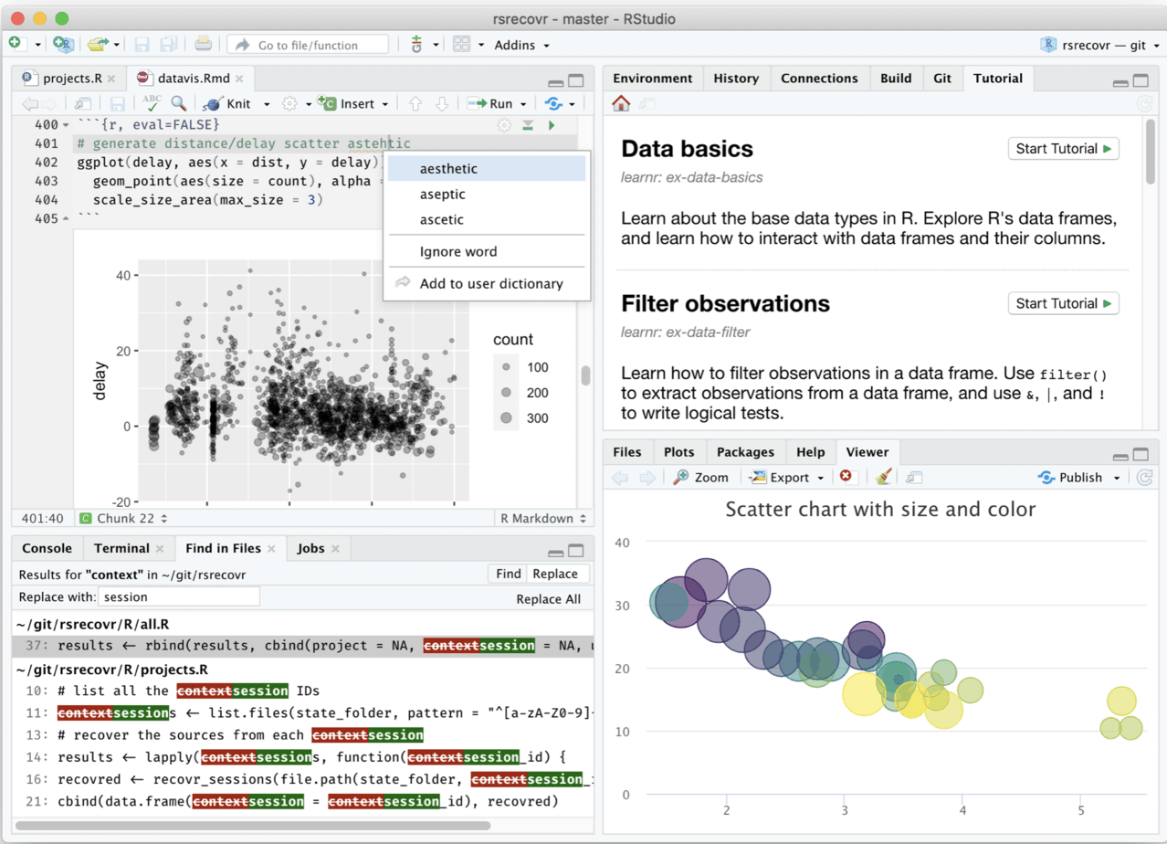Click the find magnifier icon in editor
Screen dimensions: 1167x844
179,104
